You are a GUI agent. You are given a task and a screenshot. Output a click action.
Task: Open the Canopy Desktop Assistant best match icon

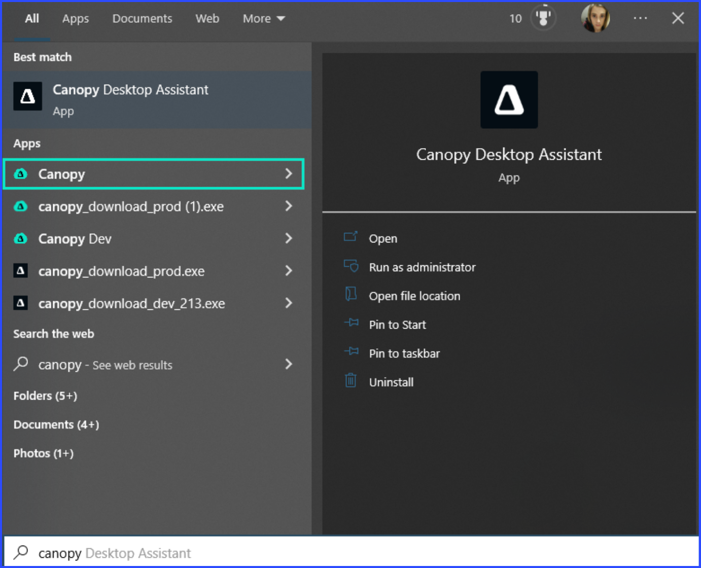point(27,96)
